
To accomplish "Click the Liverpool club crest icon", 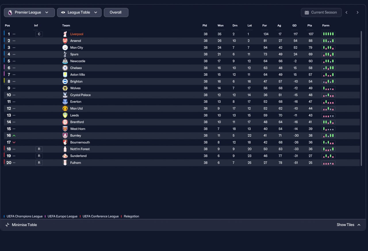I will coord(65,34).
